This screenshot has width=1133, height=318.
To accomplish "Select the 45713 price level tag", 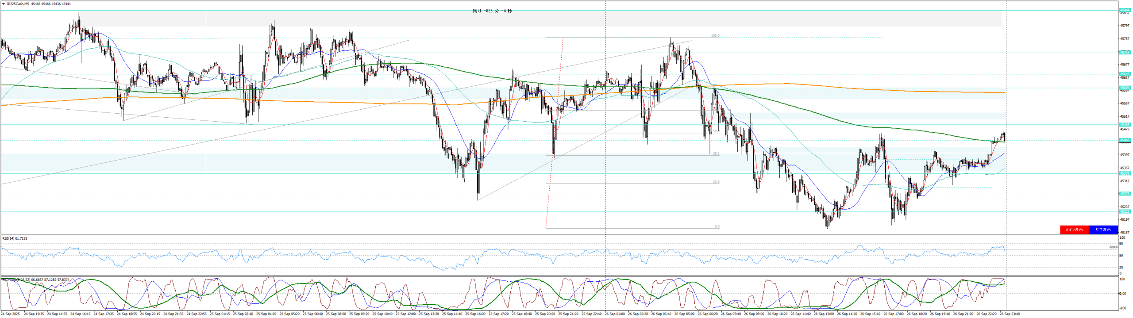I will (1125, 53).
